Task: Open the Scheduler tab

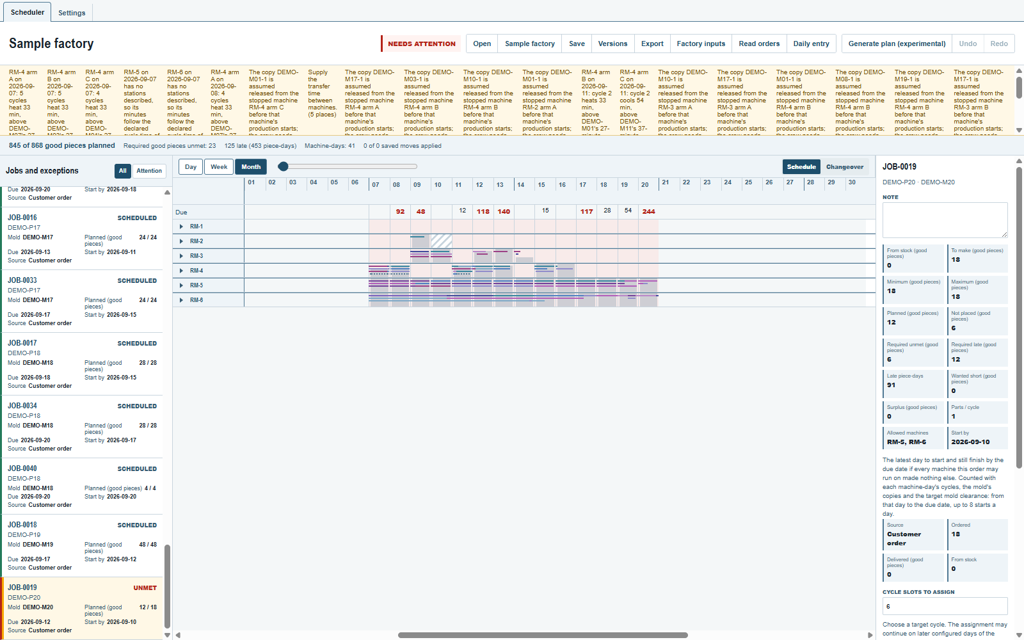Action: (x=28, y=12)
